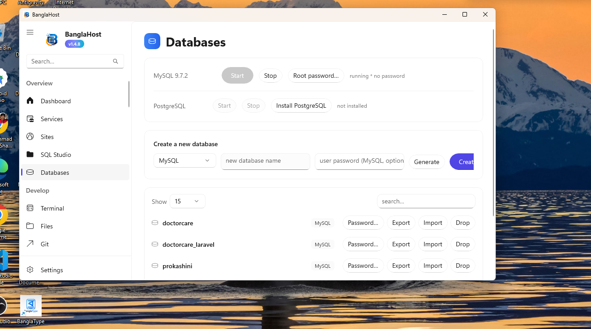
Task: Toggle the hamburger sidebar menu icon
Action: click(30, 32)
